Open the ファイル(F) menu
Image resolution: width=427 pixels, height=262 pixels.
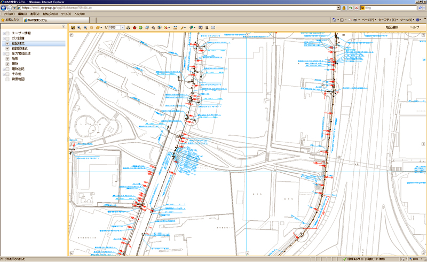(9, 14)
